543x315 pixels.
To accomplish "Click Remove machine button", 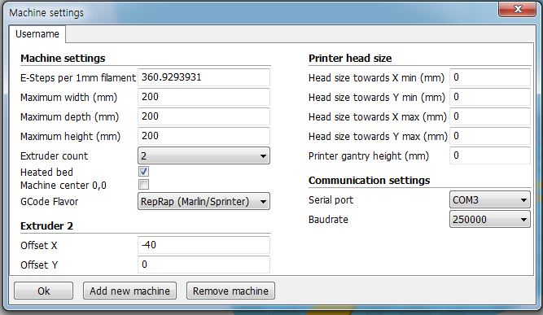I will [230, 291].
